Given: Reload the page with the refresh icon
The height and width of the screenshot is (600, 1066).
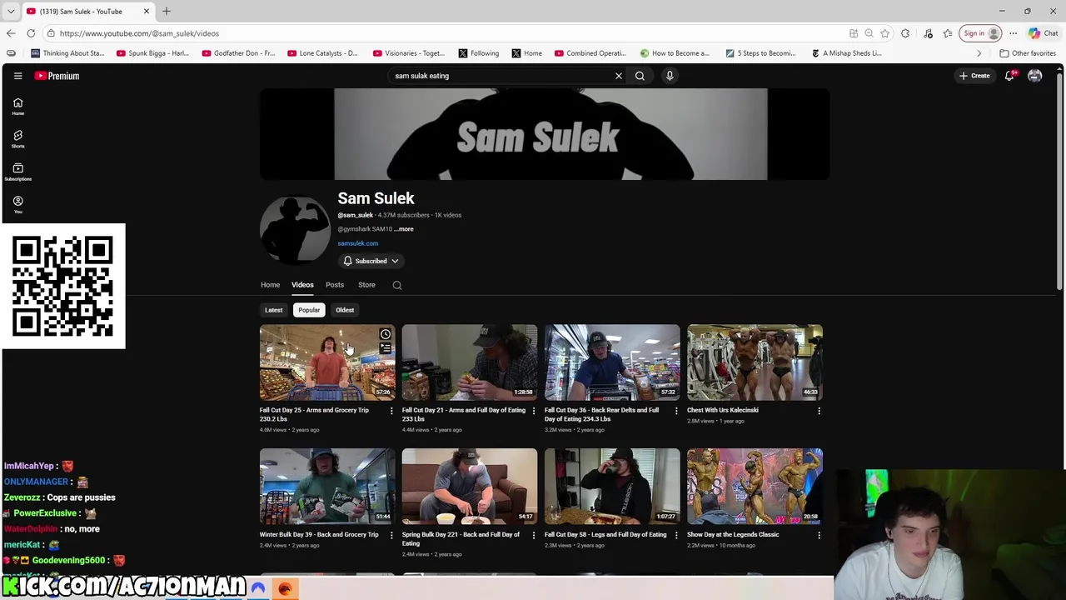Looking at the screenshot, I should (x=31, y=33).
